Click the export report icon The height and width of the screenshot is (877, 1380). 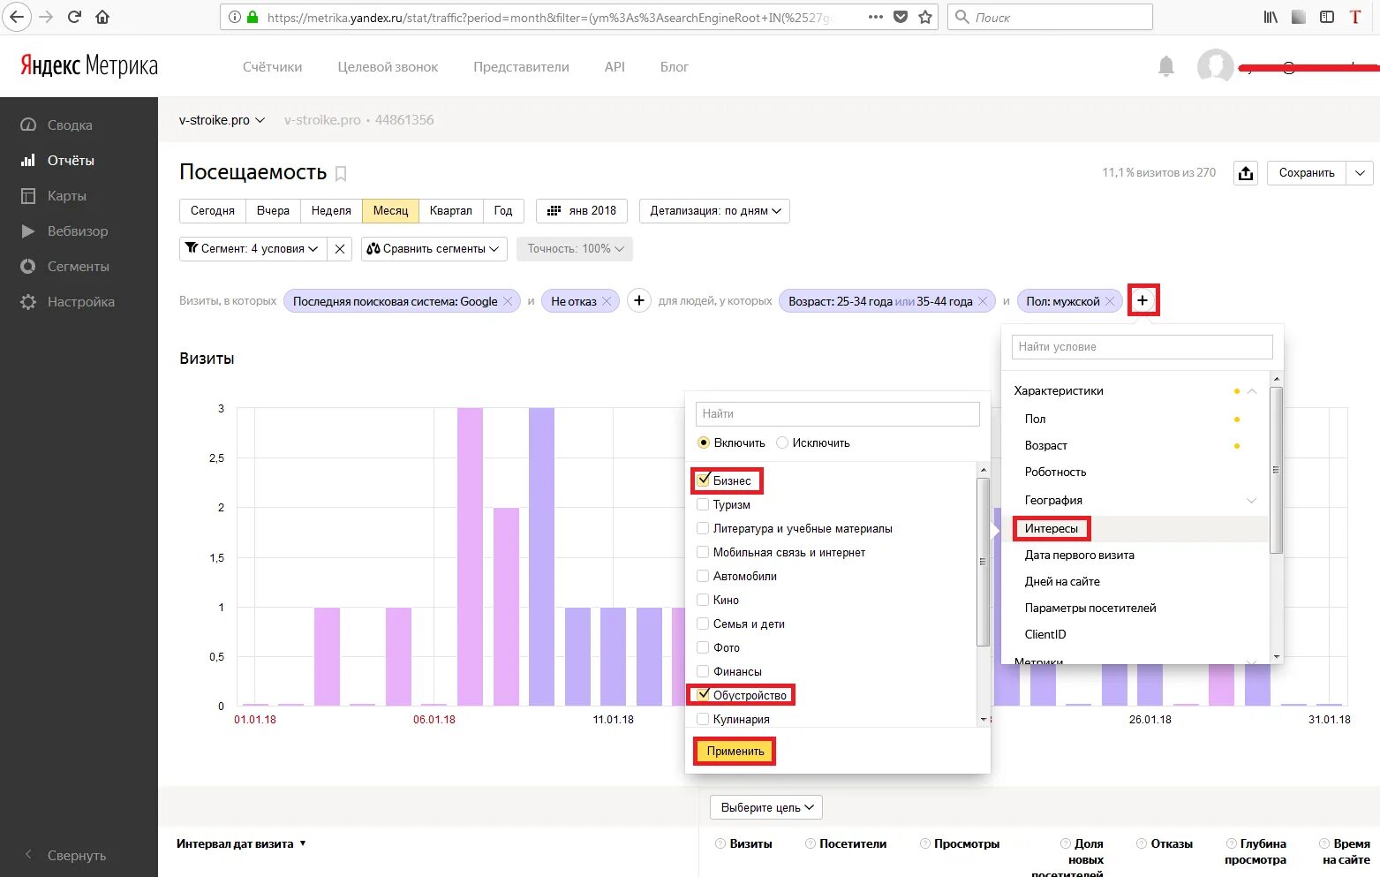tap(1246, 173)
